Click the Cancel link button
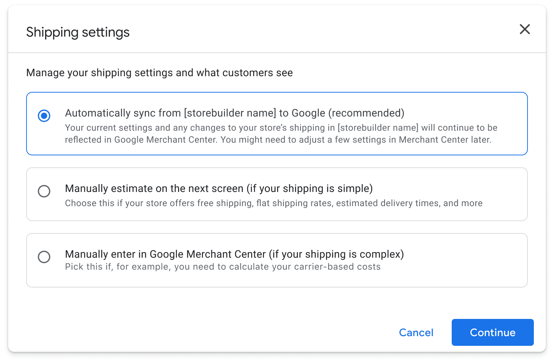 click(x=416, y=332)
